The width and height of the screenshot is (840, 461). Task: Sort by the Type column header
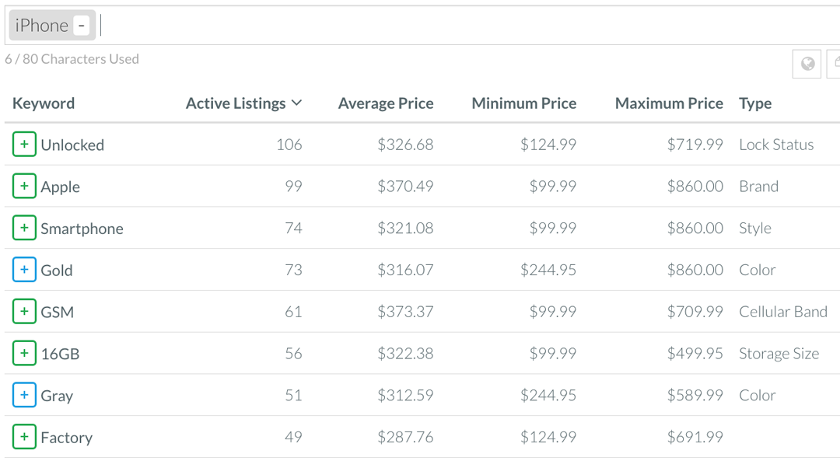pos(755,103)
